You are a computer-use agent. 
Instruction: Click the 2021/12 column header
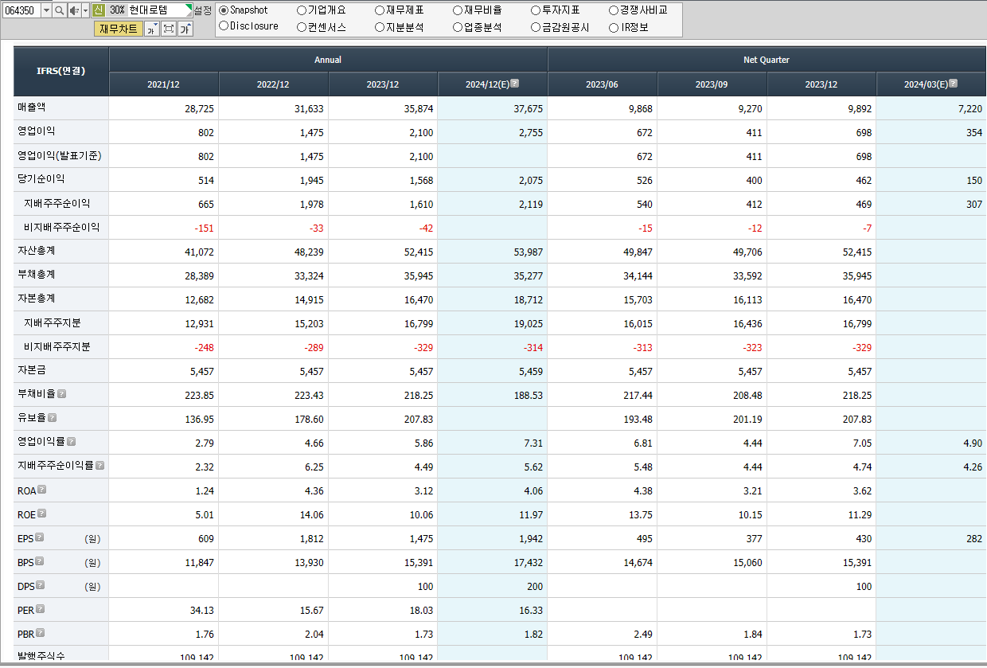(163, 84)
